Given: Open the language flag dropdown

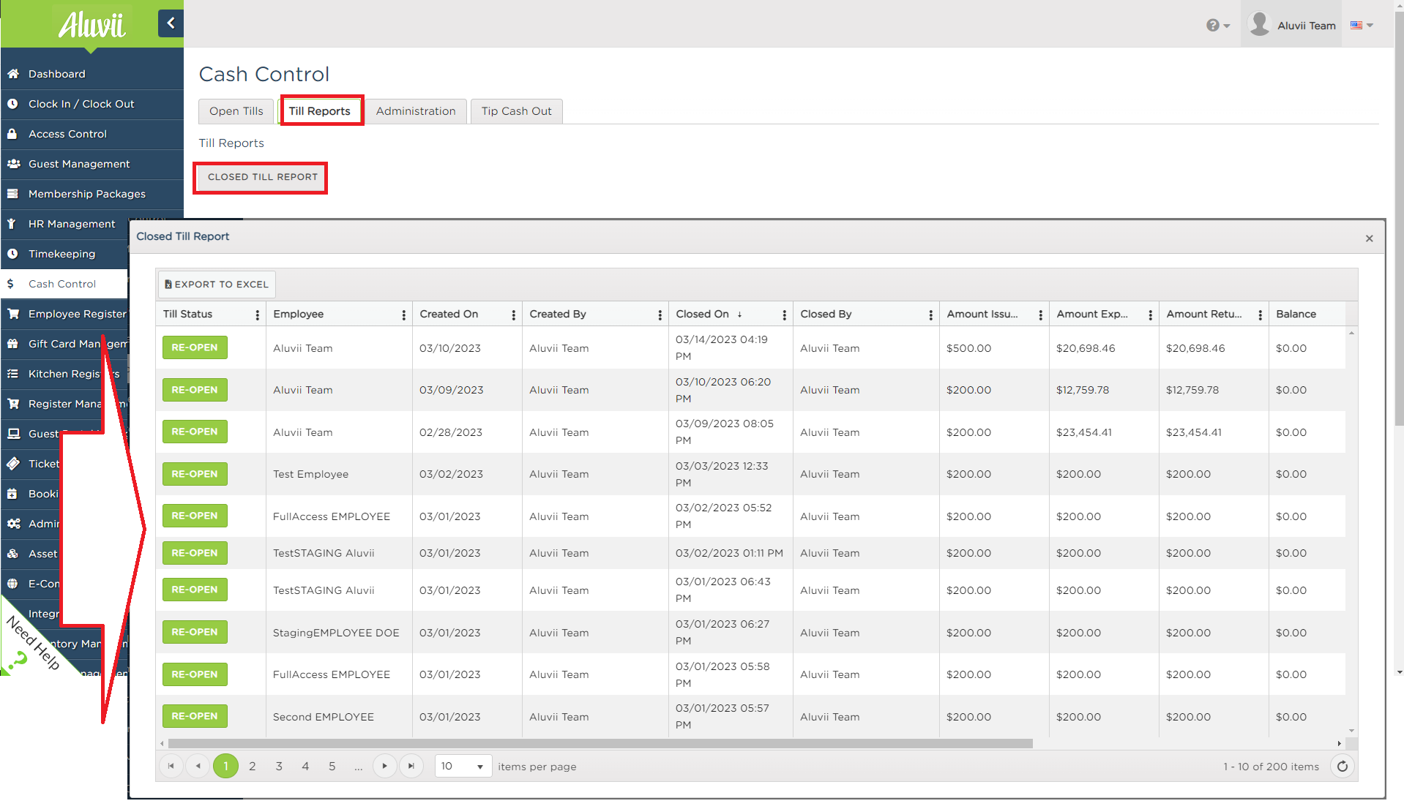Looking at the screenshot, I should pyautogui.click(x=1361, y=26).
